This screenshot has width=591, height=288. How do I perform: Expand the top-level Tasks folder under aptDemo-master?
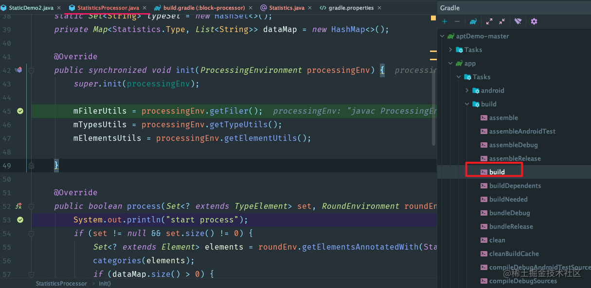(450, 50)
